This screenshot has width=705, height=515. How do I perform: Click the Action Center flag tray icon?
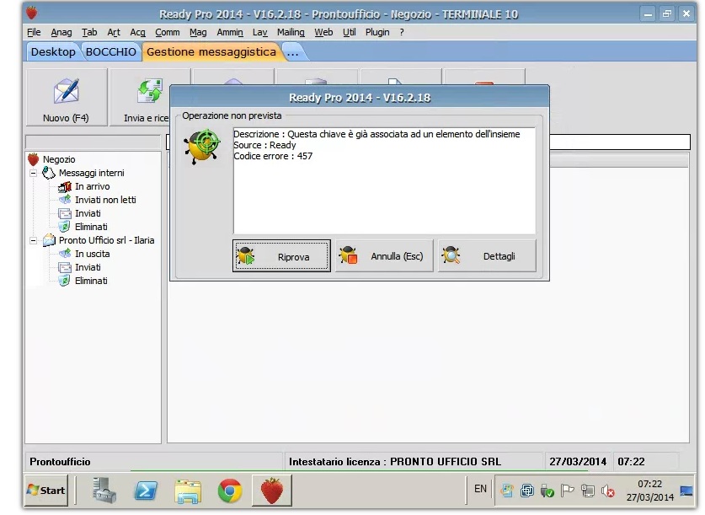(568, 491)
